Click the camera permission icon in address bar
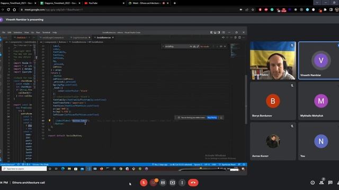Viewport: 339px width, 190px height. click(241, 9)
